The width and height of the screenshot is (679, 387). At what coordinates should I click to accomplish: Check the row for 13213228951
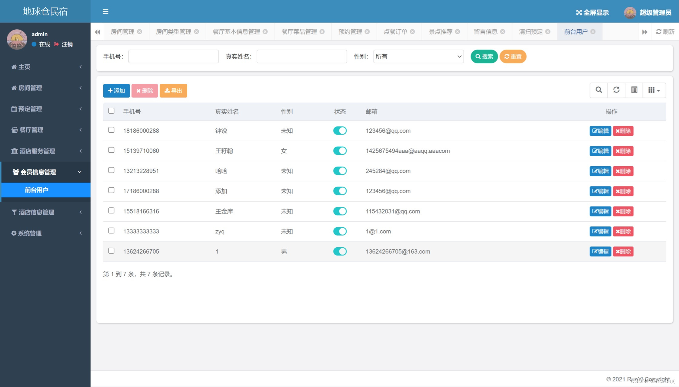point(111,170)
